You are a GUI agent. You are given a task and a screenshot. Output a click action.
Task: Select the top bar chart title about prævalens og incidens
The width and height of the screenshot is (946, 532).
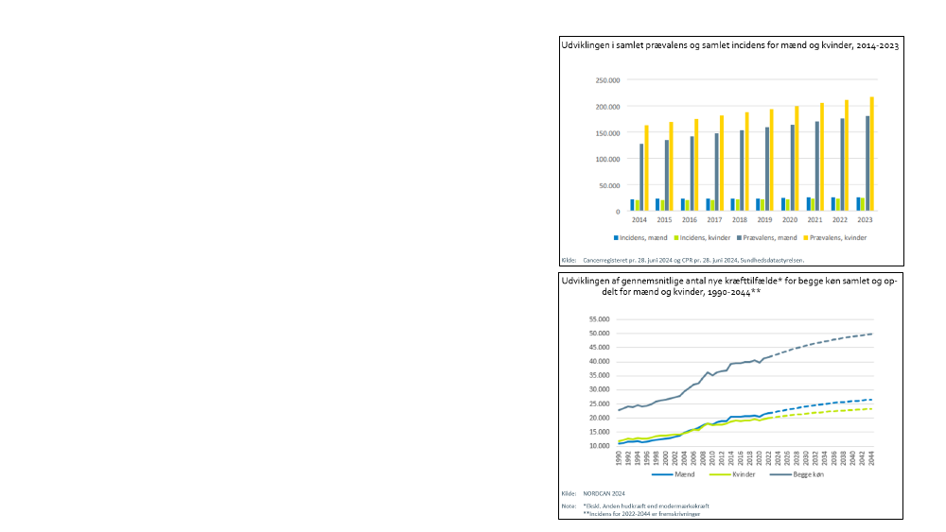(x=730, y=45)
